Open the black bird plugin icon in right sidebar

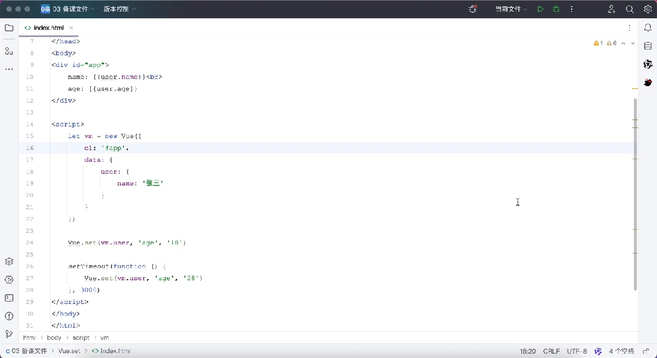point(648,82)
